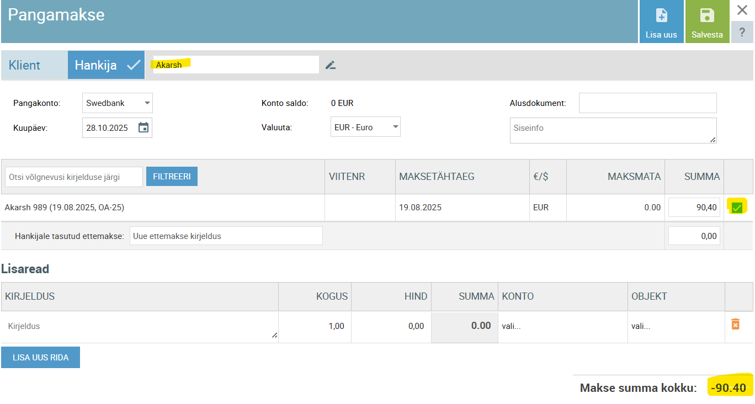Select the Hankija tab
This screenshot has height=404, width=755.
click(x=106, y=65)
